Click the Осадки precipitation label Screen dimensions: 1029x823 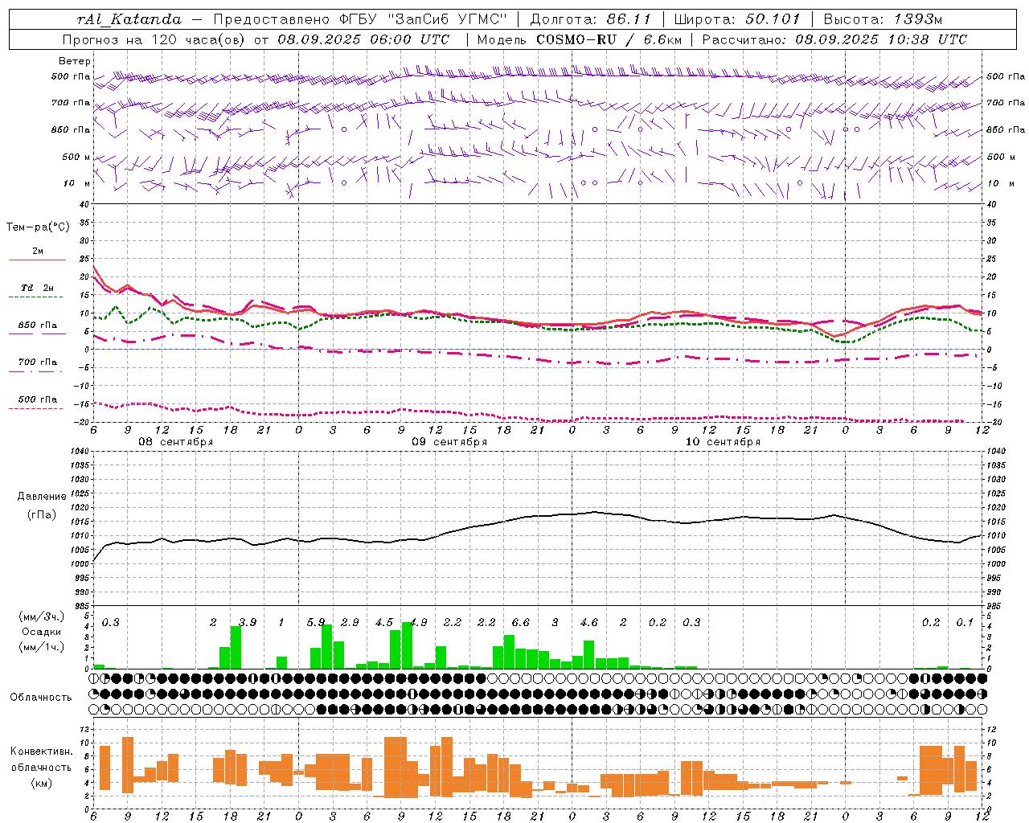[x=42, y=633]
